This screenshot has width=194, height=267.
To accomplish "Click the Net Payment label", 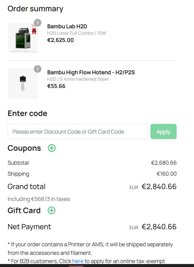I will pos(29,227).
